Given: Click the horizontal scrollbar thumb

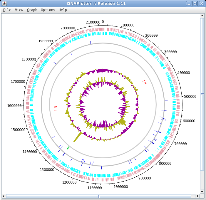Looking at the screenshot, I should [99, 196].
